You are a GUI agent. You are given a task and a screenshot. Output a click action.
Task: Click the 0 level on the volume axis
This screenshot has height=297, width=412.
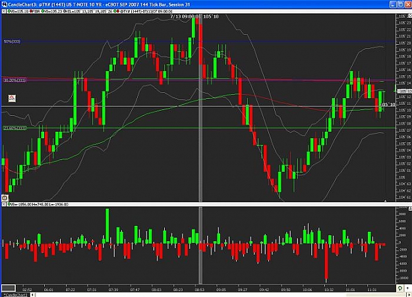(x=400, y=242)
